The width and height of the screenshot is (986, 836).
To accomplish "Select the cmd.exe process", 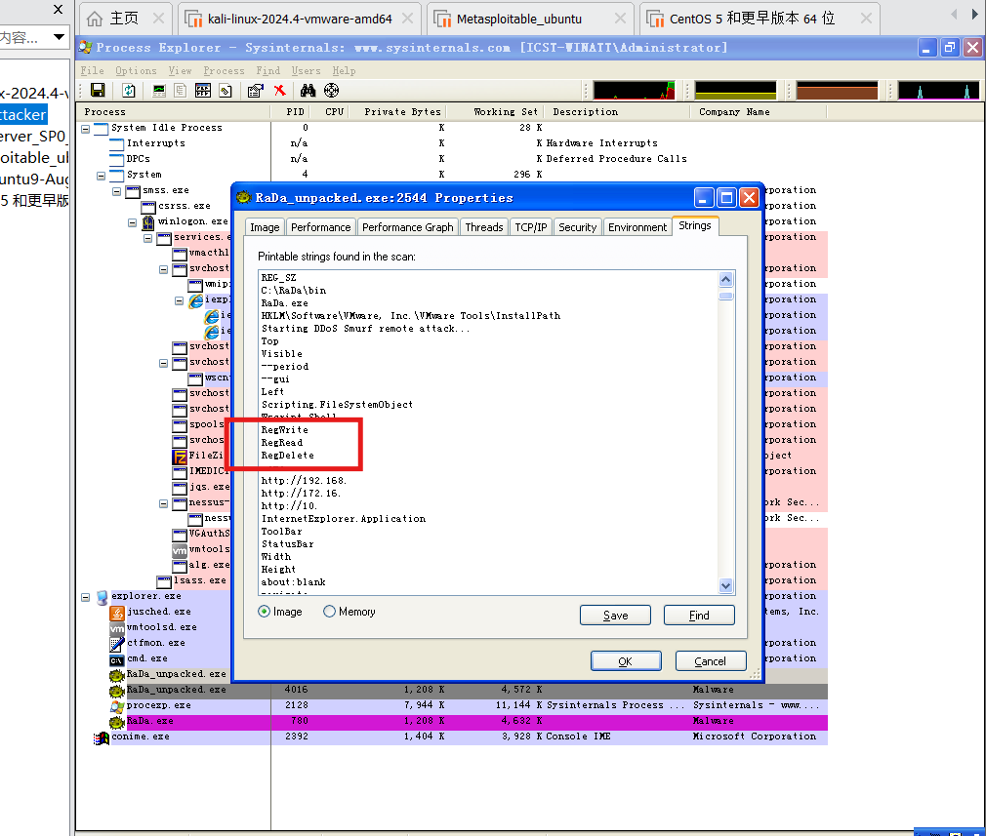I will (147, 658).
